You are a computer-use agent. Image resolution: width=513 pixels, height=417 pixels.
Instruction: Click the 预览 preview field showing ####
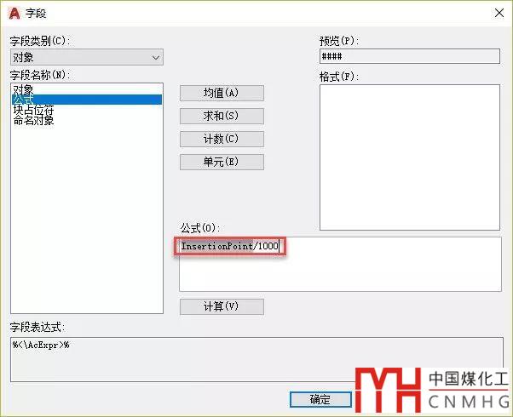[409, 57]
